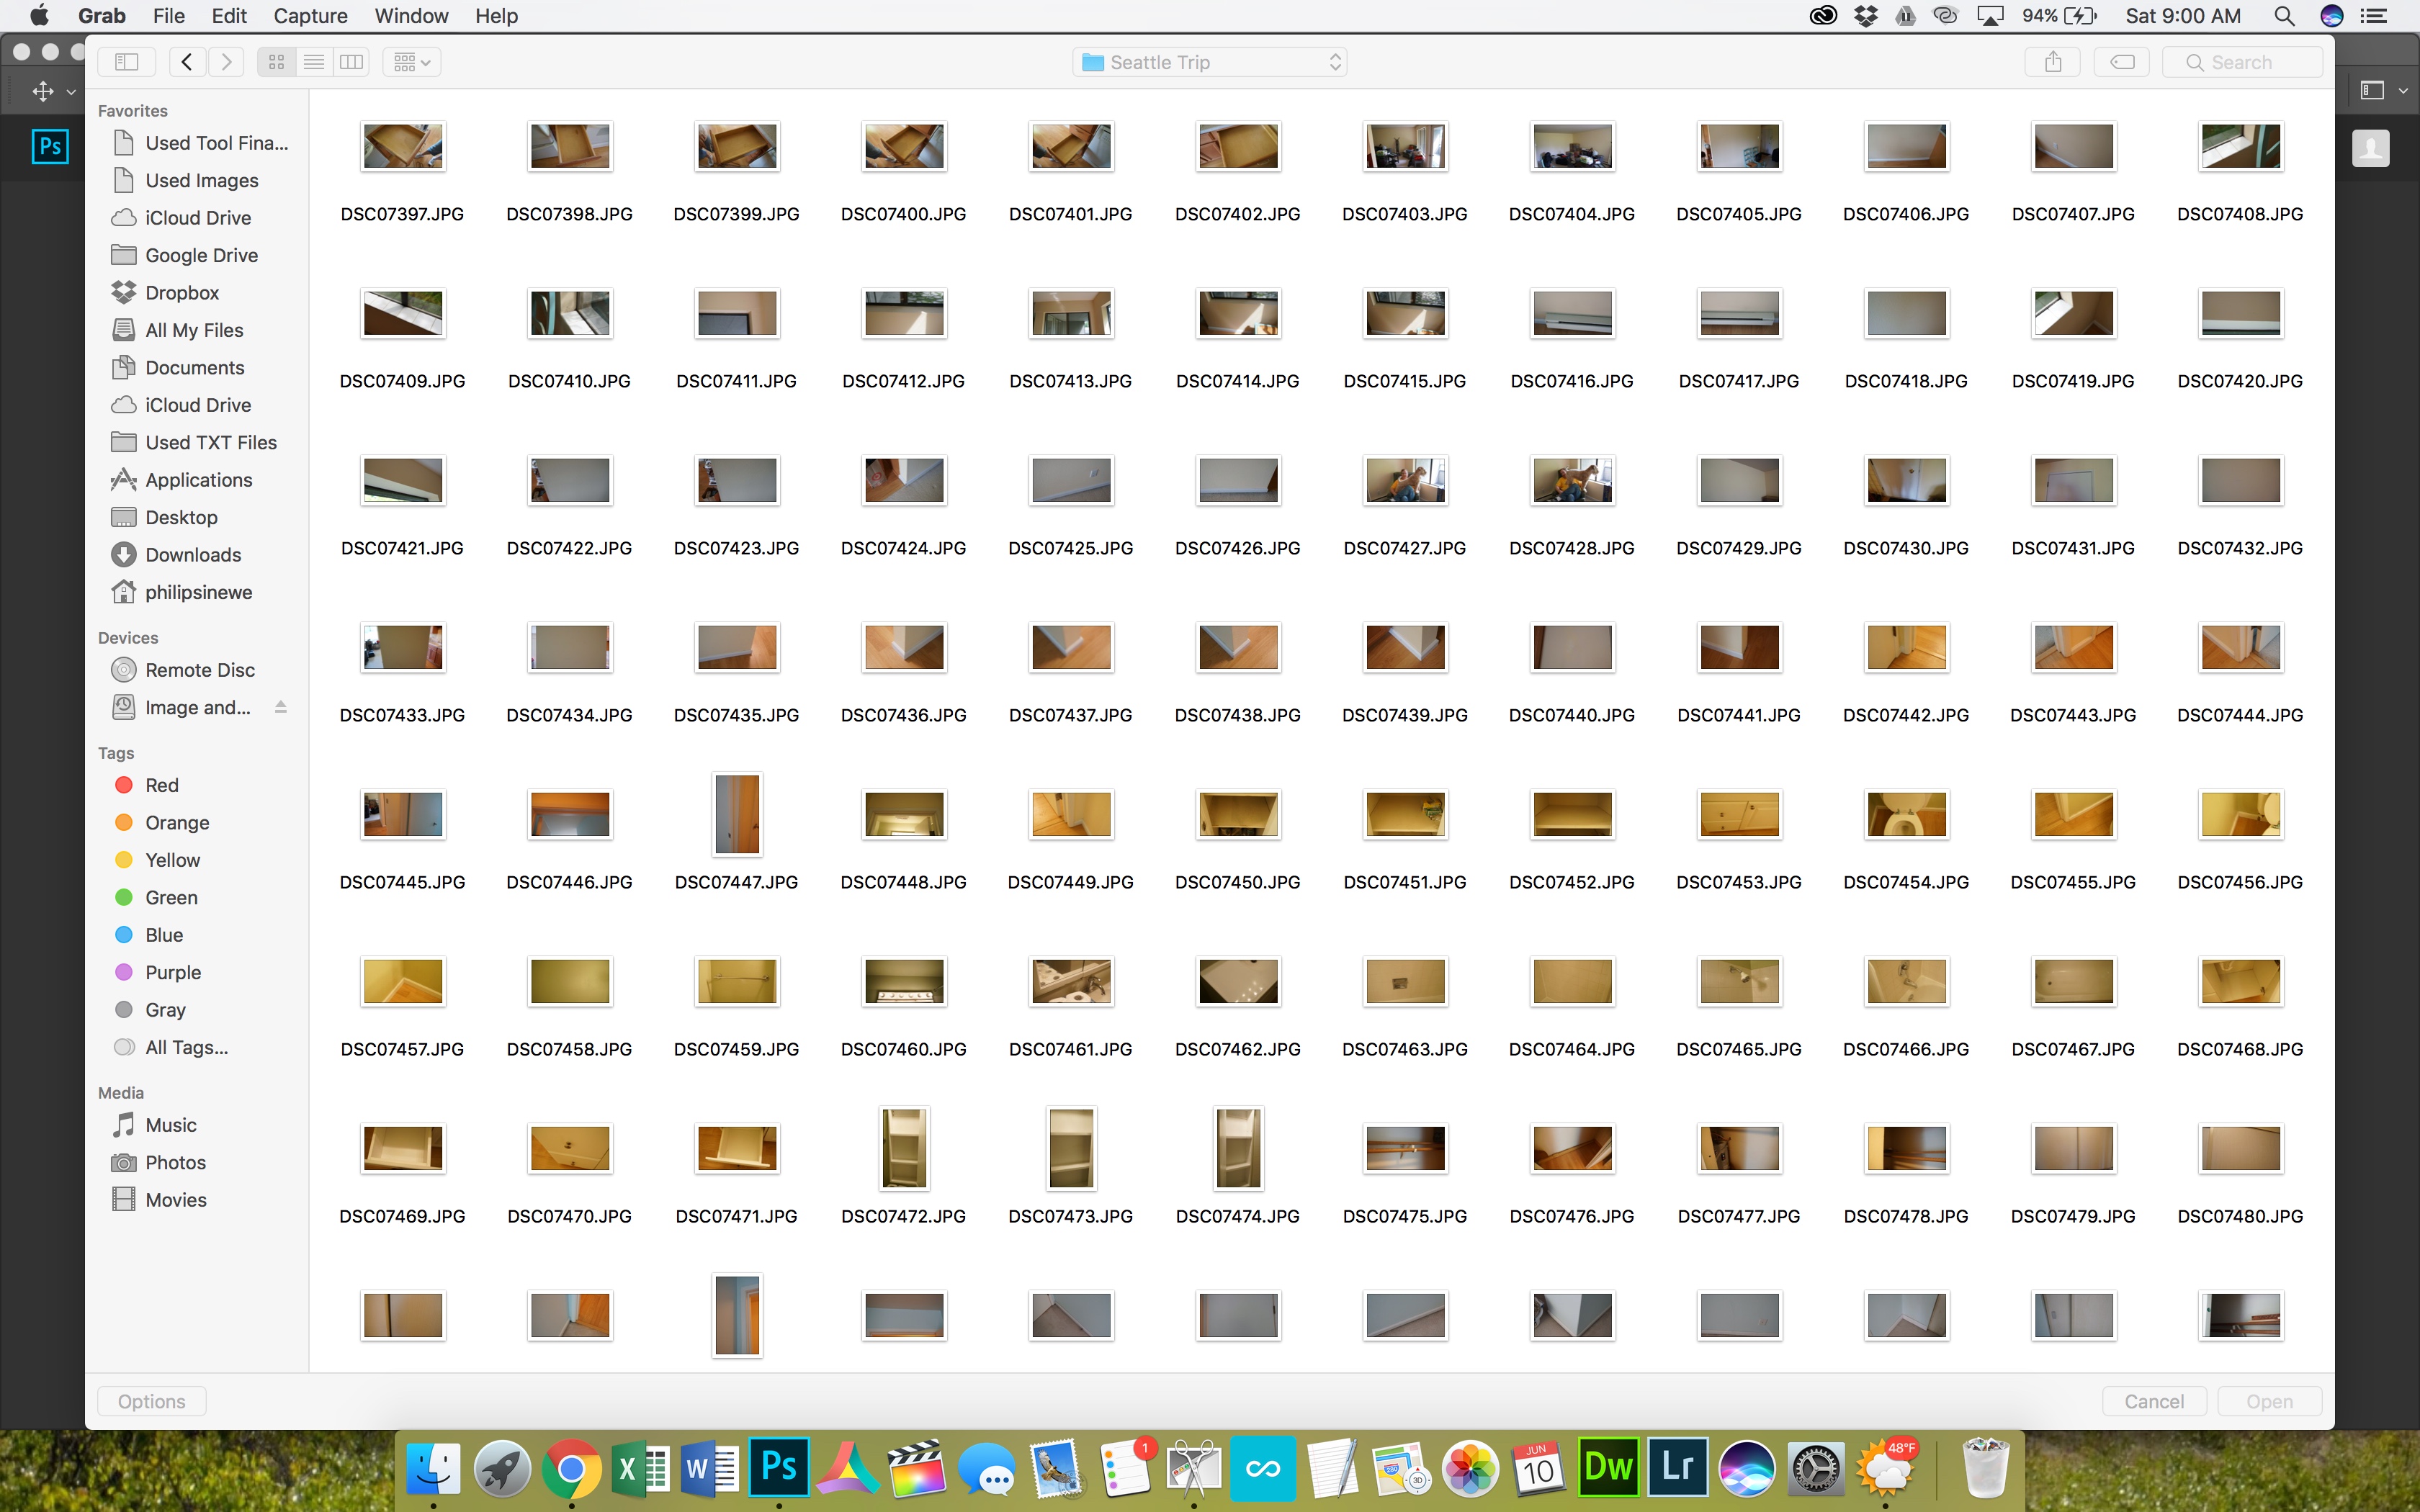2420x1512 pixels.
Task: Switch to icon view mode
Action: [276, 62]
